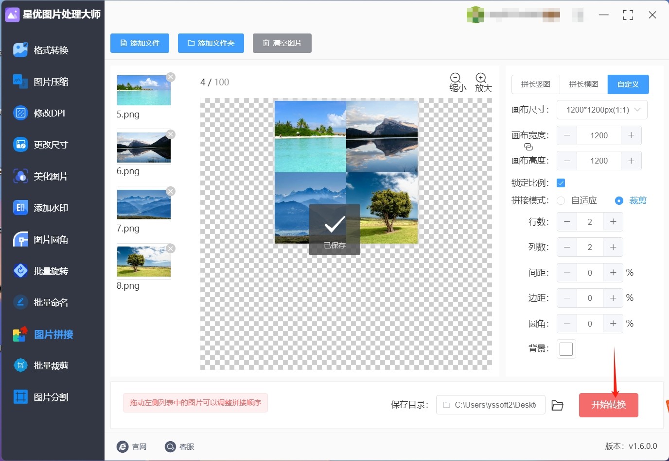Increase the 行数 row count with plus

point(613,222)
